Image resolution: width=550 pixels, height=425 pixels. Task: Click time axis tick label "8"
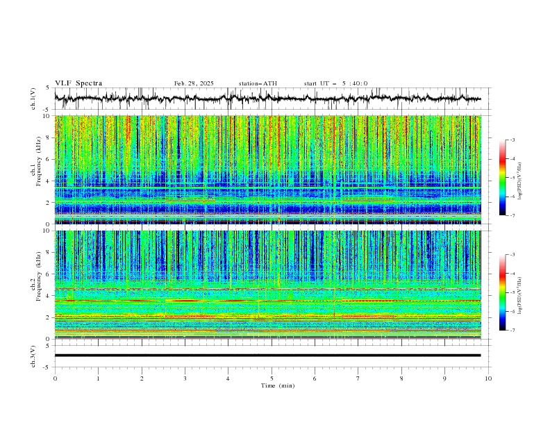tap(401, 378)
